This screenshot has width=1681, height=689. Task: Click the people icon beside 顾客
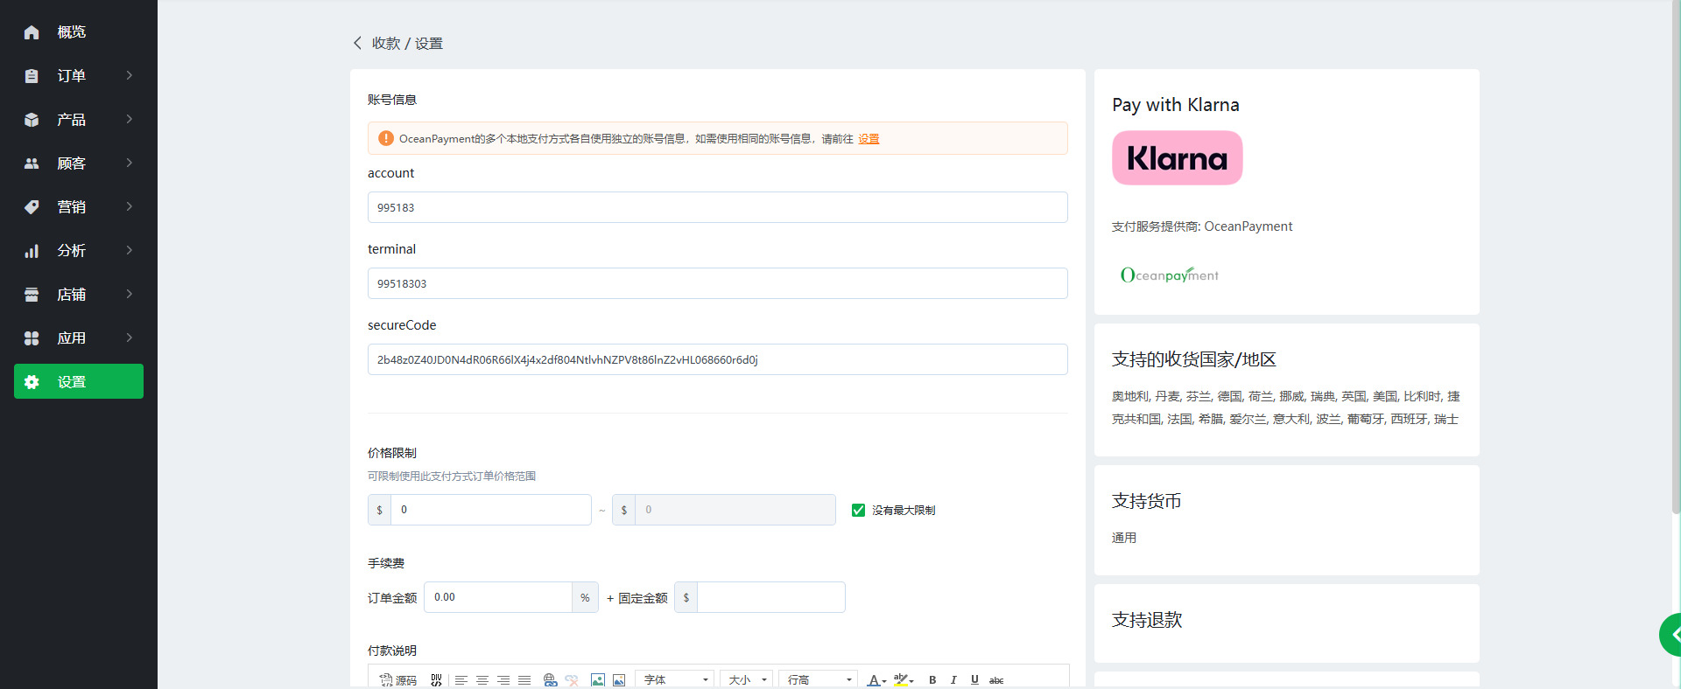point(32,164)
